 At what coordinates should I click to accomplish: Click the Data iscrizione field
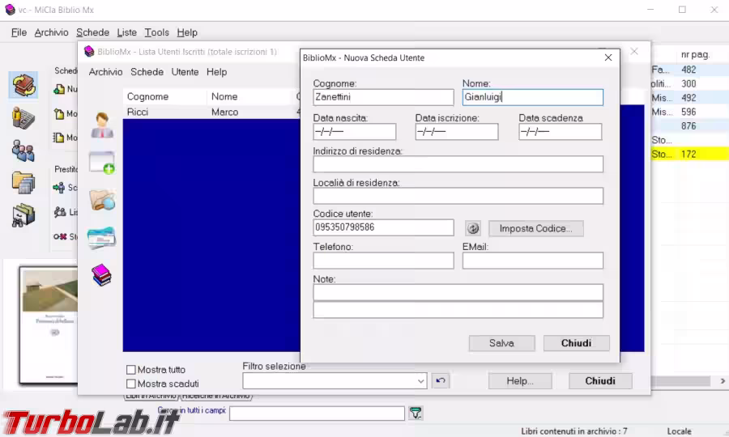(457, 131)
